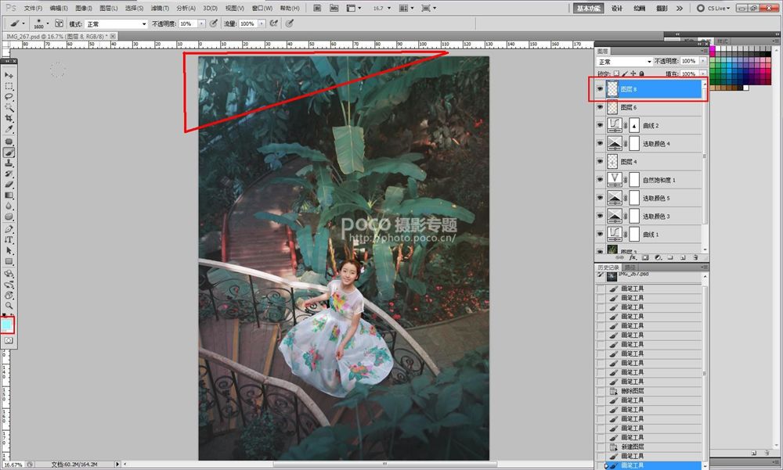The width and height of the screenshot is (783, 470).
Task: Select the Pen tool
Action: click(x=9, y=229)
